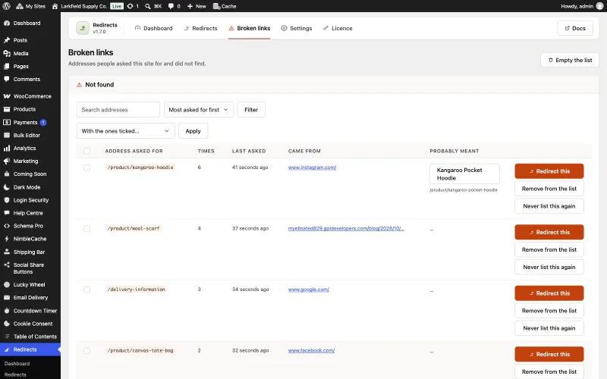Tick the checkbox for /delivery-information row
Viewport: 607px width, 379px height.
click(86, 290)
